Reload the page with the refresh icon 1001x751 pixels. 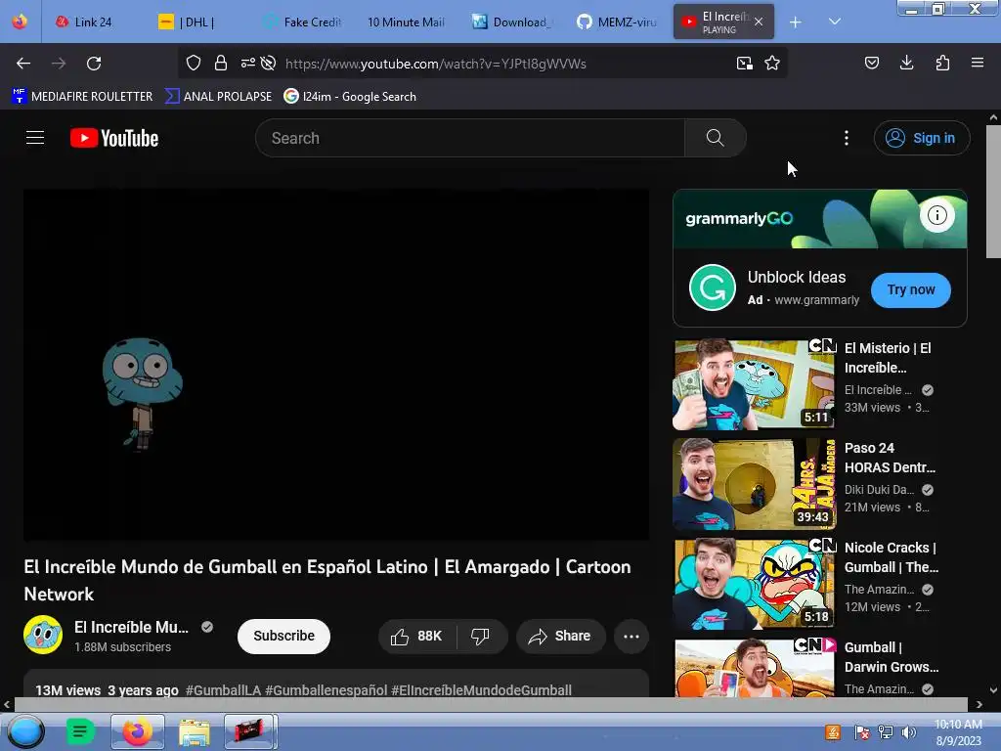(x=94, y=64)
